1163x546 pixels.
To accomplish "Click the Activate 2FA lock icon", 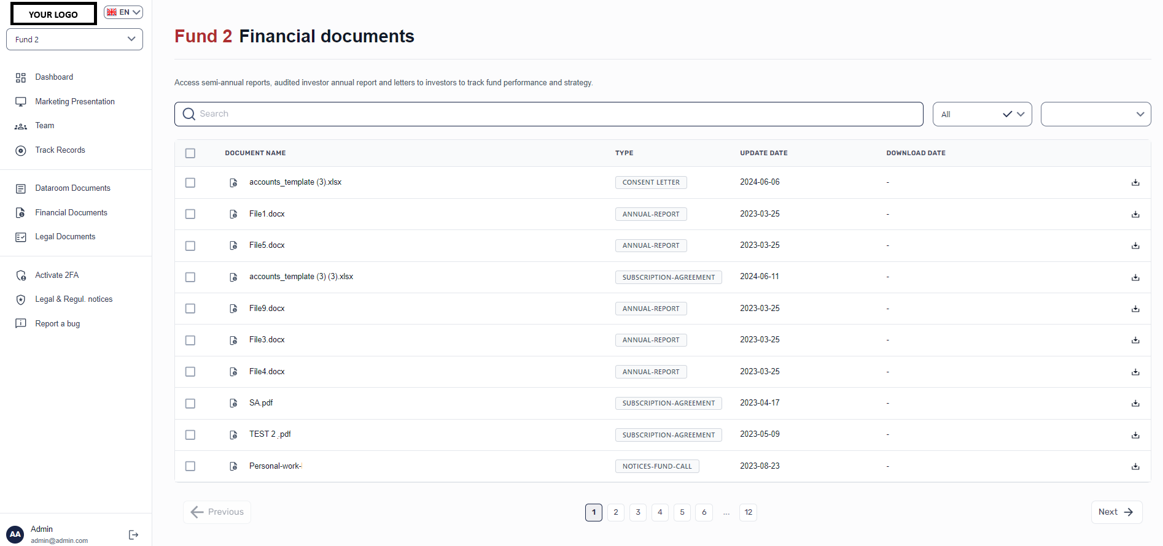I will 21,275.
